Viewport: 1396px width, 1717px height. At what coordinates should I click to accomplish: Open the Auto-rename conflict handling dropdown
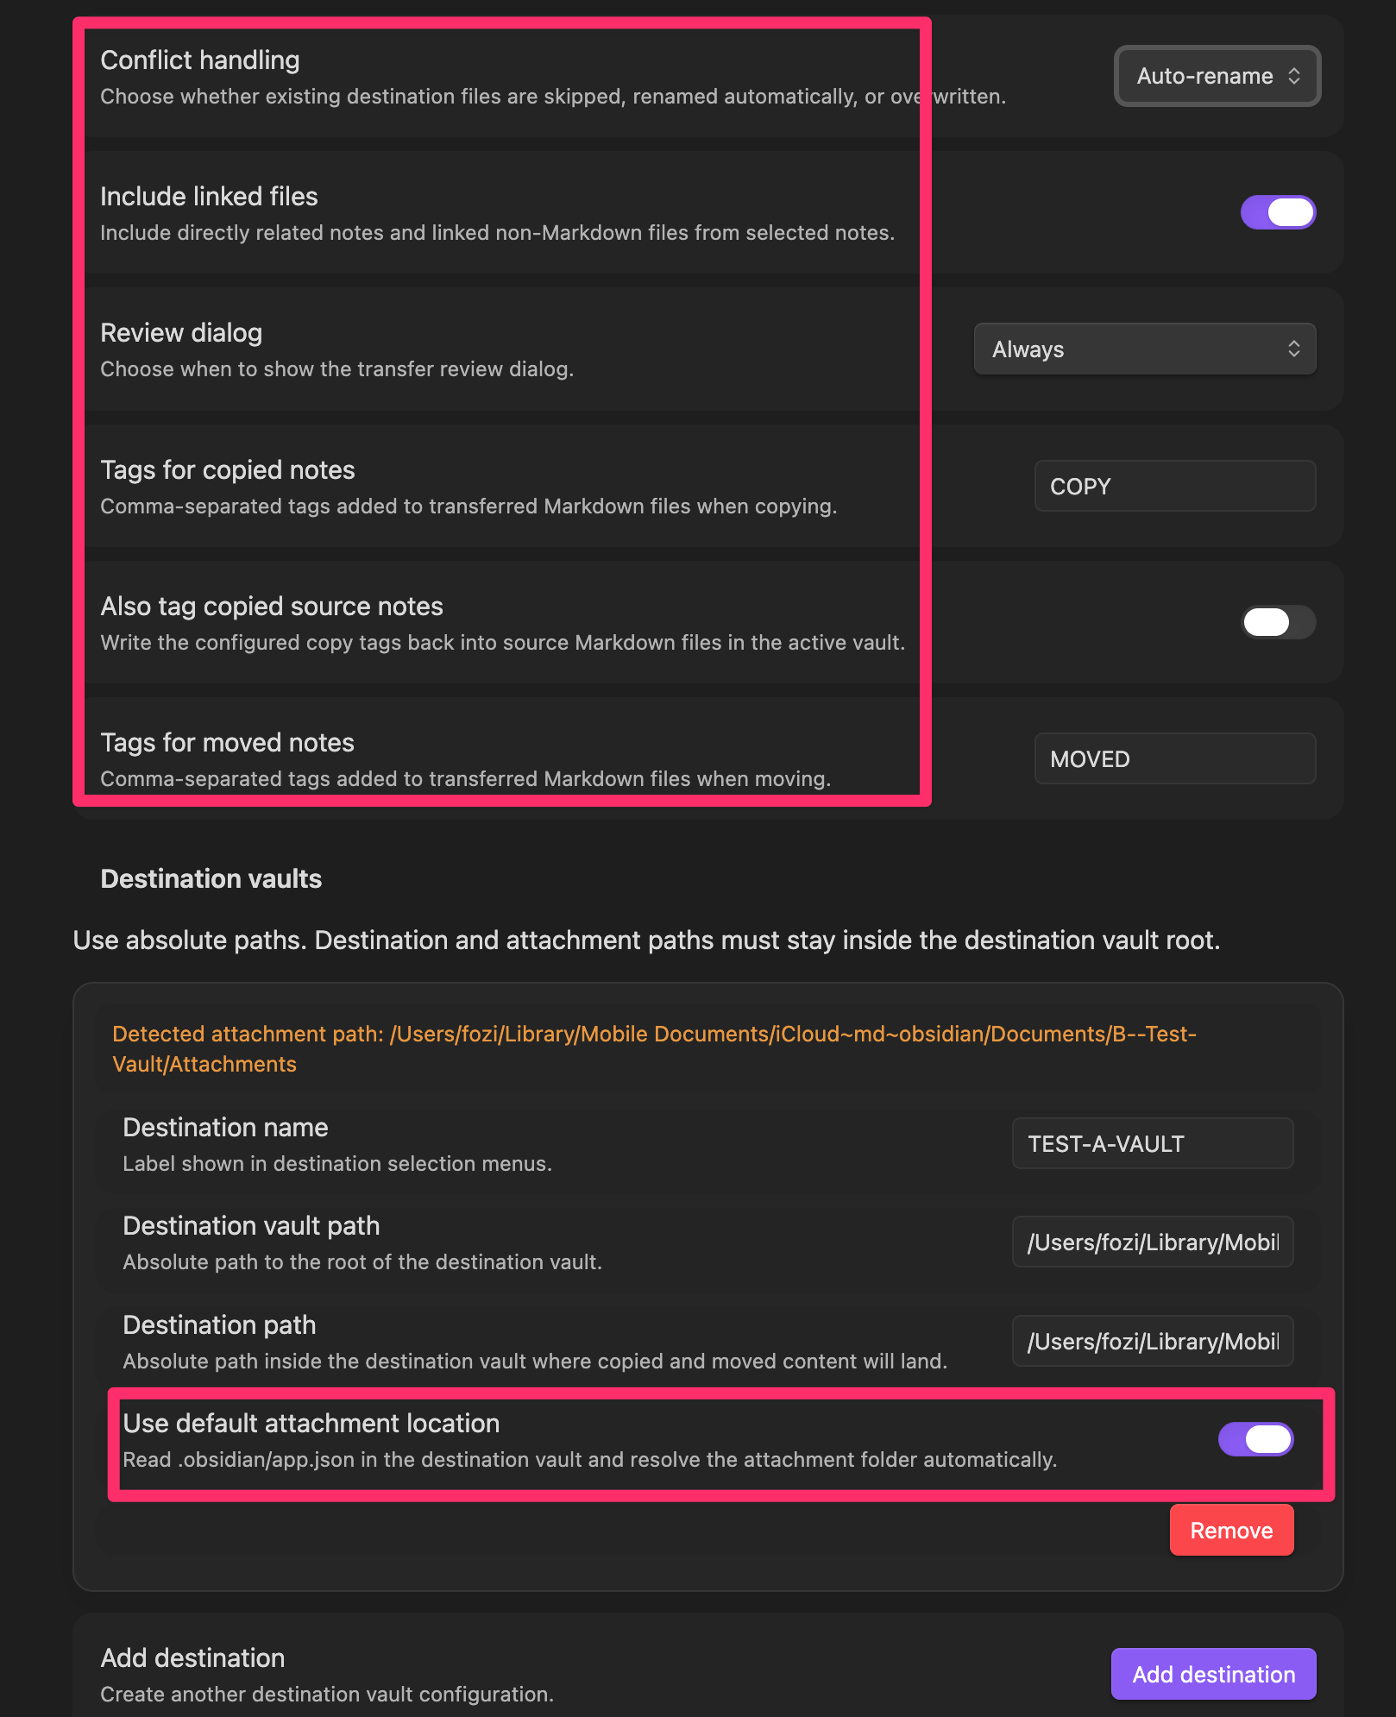1217,76
